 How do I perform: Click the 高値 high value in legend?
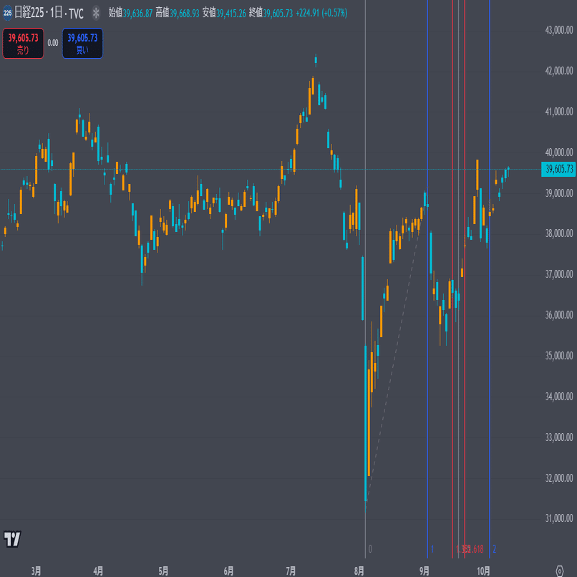(x=185, y=13)
